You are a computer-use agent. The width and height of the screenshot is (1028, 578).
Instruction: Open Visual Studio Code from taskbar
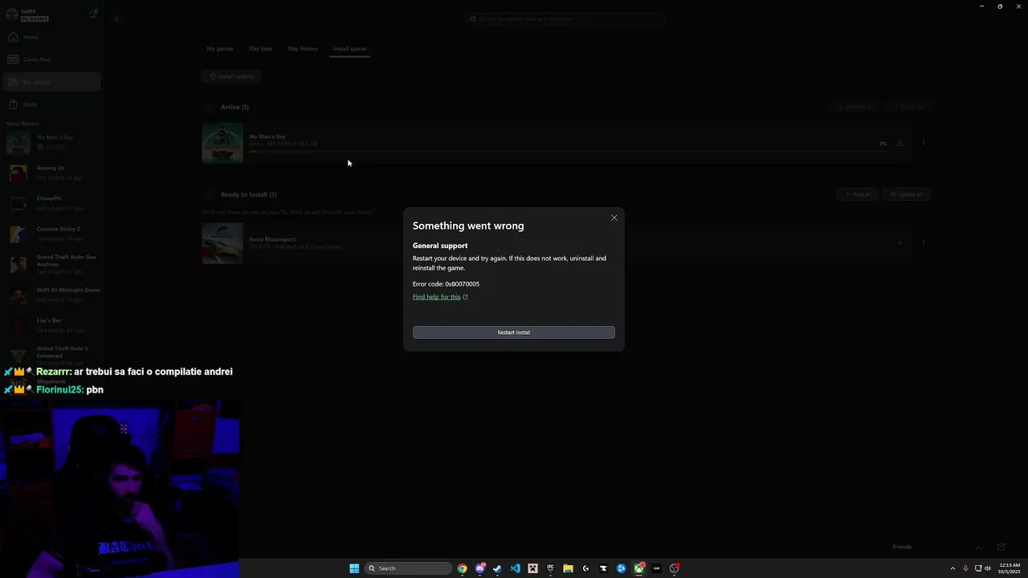[x=515, y=568]
